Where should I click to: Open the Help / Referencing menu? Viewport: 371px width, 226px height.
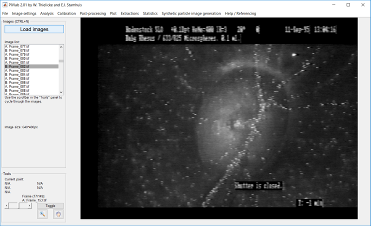240,14
